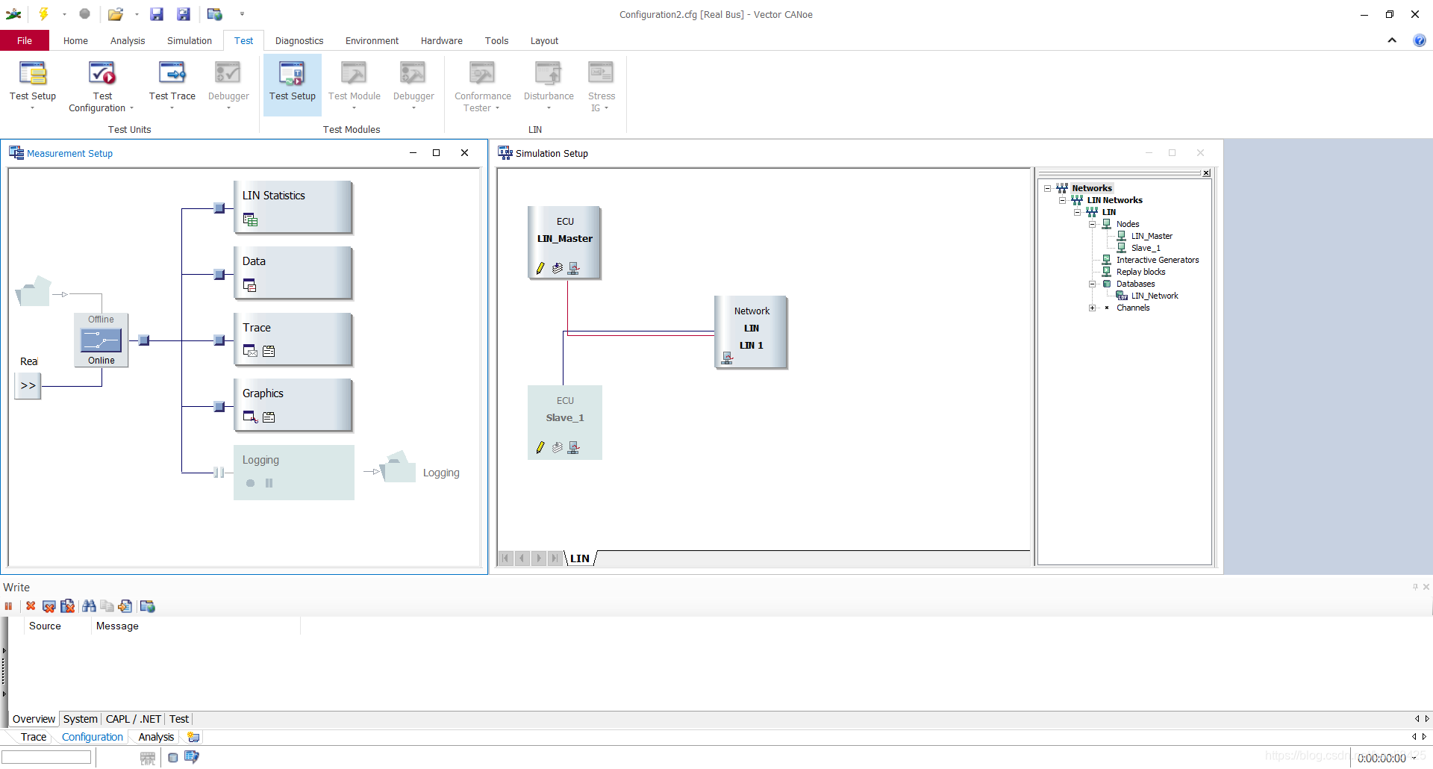Select LIN_Network database tree item
Screen dimensions: 1433x769
(x=1155, y=296)
